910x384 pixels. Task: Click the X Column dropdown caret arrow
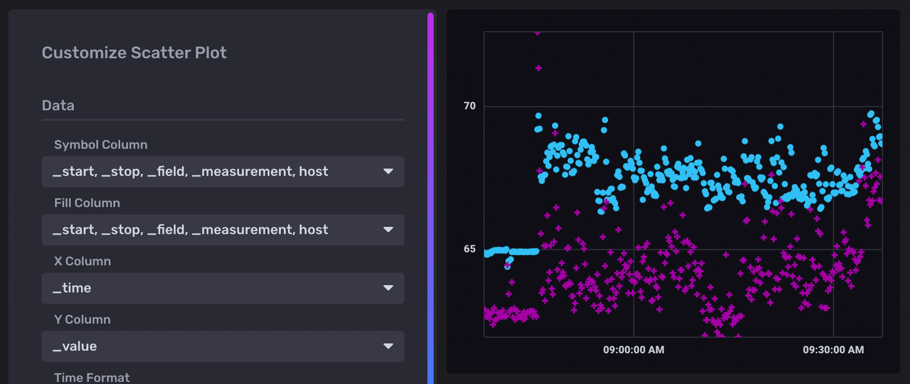click(x=388, y=288)
